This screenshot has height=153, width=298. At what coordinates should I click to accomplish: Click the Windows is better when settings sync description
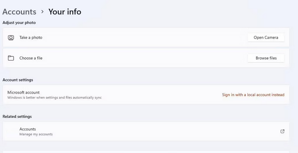pyautogui.click(x=54, y=97)
